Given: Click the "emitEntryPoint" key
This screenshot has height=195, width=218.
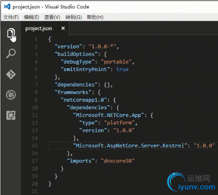Looking at the screenshot, I should [85, 70].
